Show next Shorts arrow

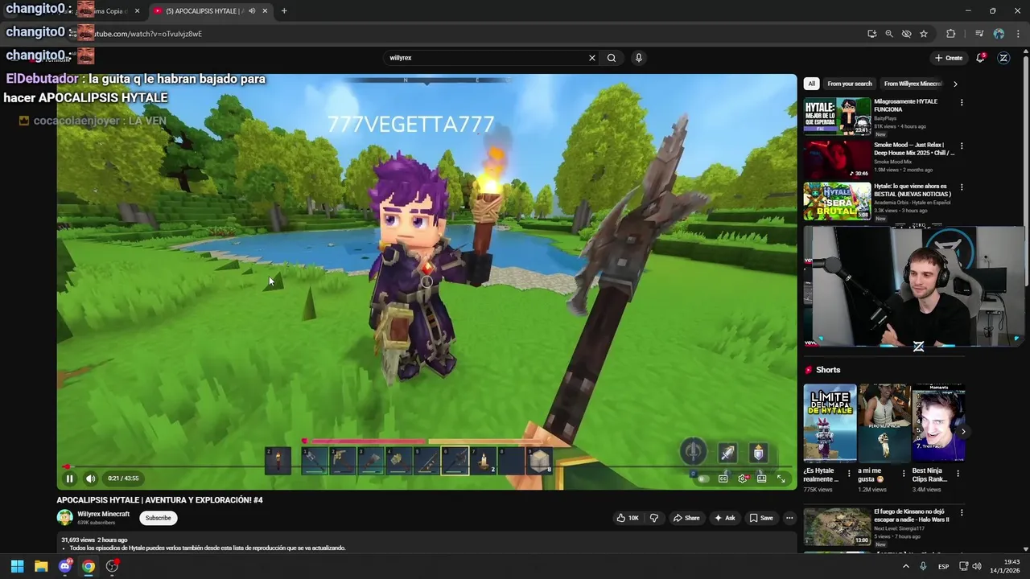click(x=962, y=432)
